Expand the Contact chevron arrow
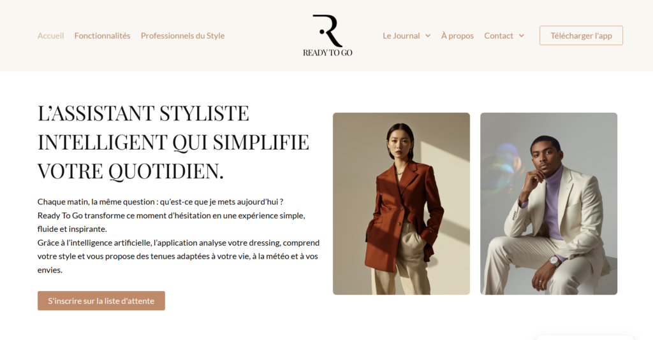The width and height of the screenshot is (653, 340). click(522, 36)
